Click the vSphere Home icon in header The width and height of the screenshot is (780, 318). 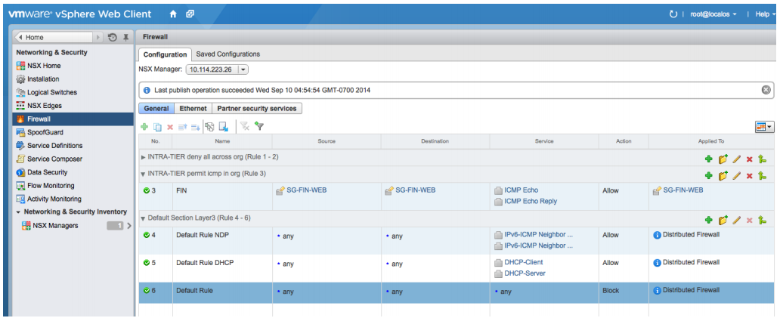pos(173,14)
